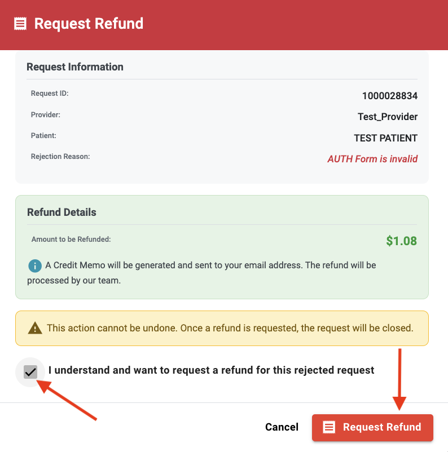
Task: Click the "Amount to be Refunded" label
Action: click(71, 239)
